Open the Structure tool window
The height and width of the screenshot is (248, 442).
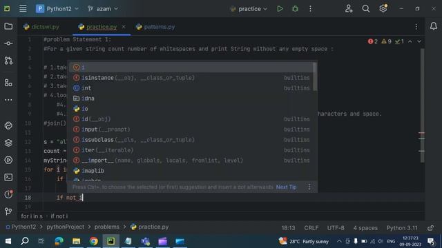click(x=8, y=83)
